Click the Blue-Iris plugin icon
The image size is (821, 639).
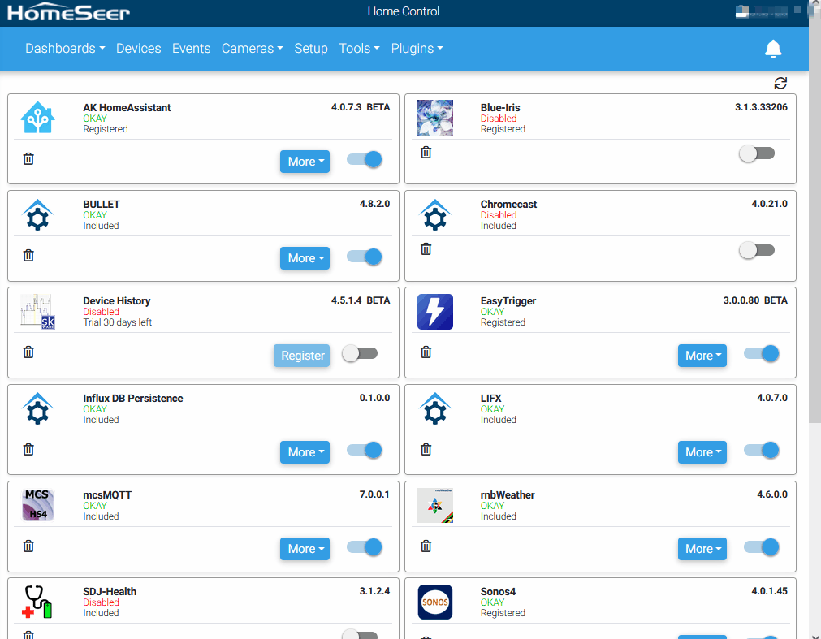tap(435, 118)
